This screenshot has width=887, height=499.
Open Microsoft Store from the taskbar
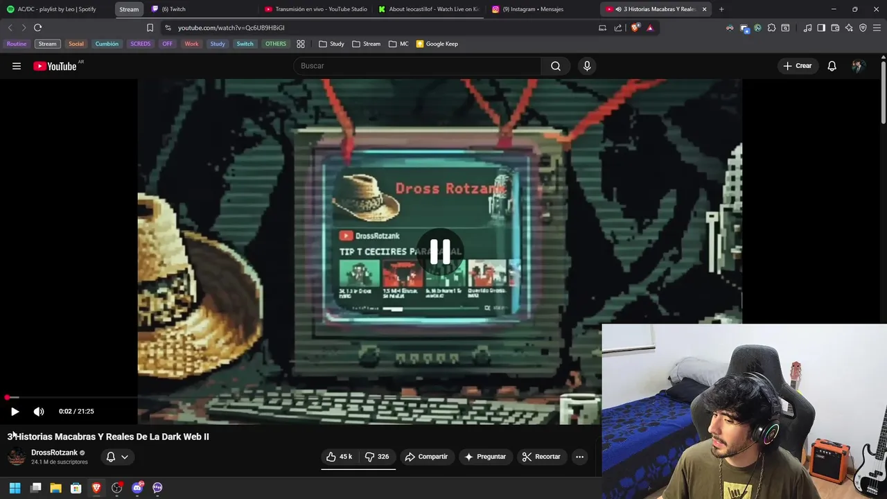tap(76, 488)
